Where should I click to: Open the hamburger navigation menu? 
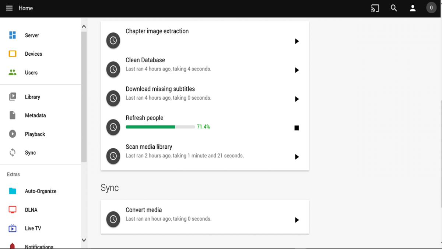pyautogui.click(x=9, y=8)
